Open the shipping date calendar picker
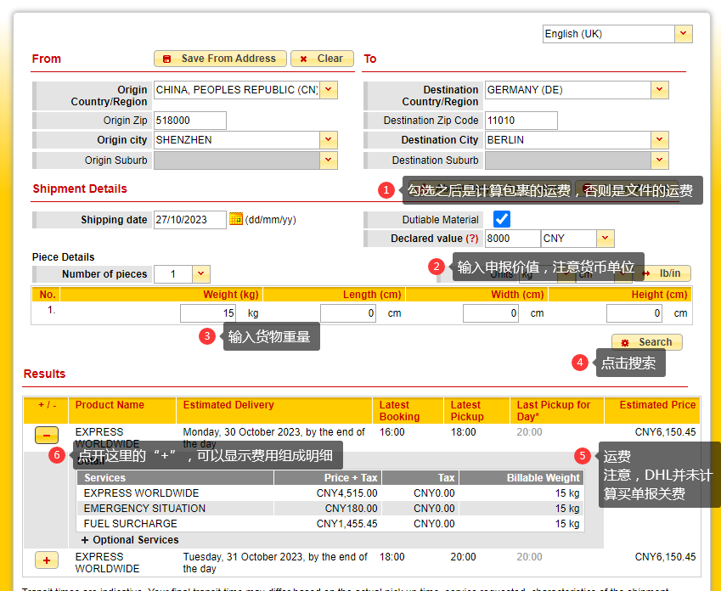 coord(236,219)
